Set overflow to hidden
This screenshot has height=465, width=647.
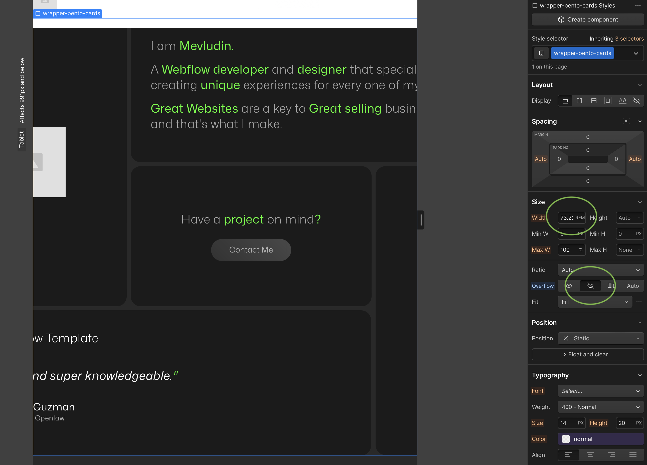[x=590, y=286]
